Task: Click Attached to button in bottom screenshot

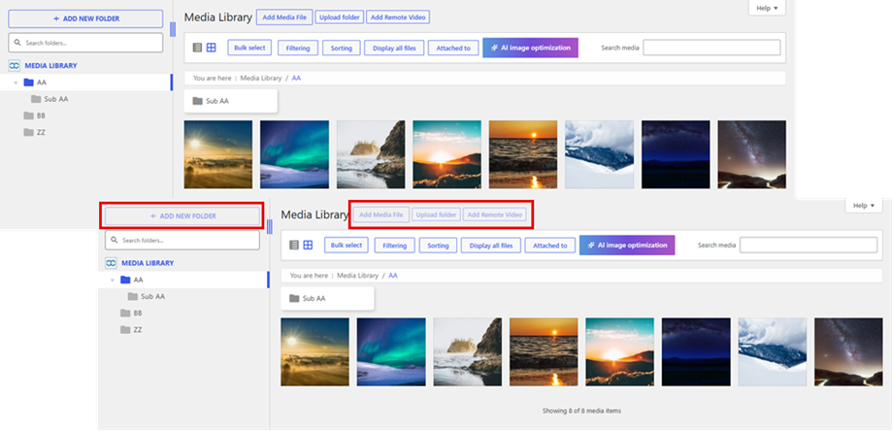Action: (x=550, y=246)
